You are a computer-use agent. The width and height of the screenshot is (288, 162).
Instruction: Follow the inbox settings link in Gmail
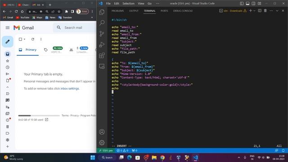pyautogui.click(x=70, y=88)
